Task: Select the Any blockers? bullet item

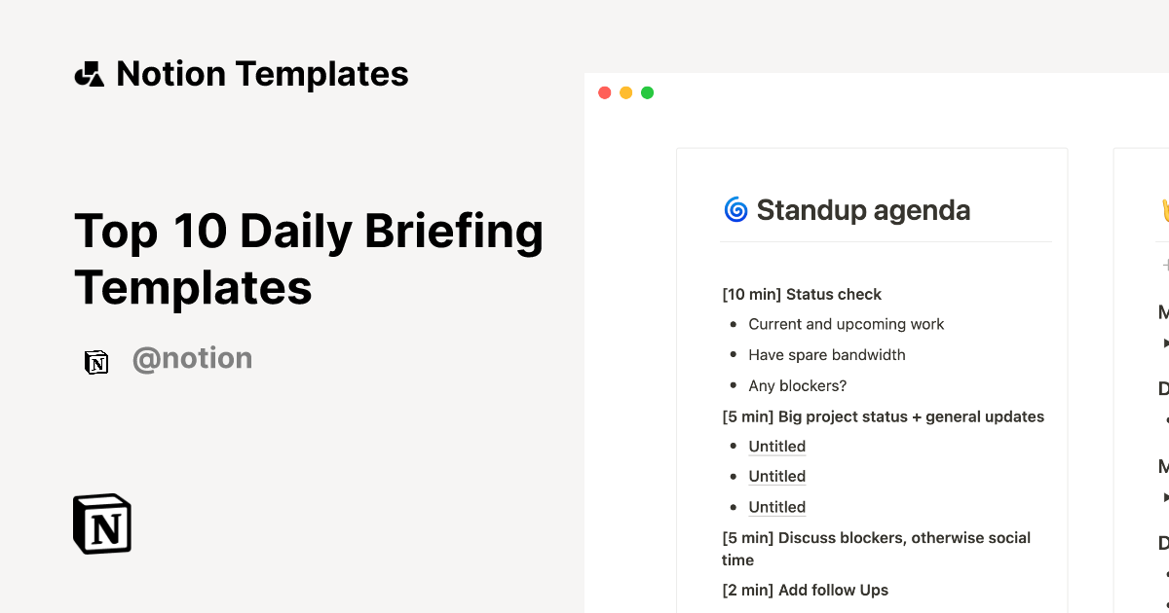Action: click(797, 385)
